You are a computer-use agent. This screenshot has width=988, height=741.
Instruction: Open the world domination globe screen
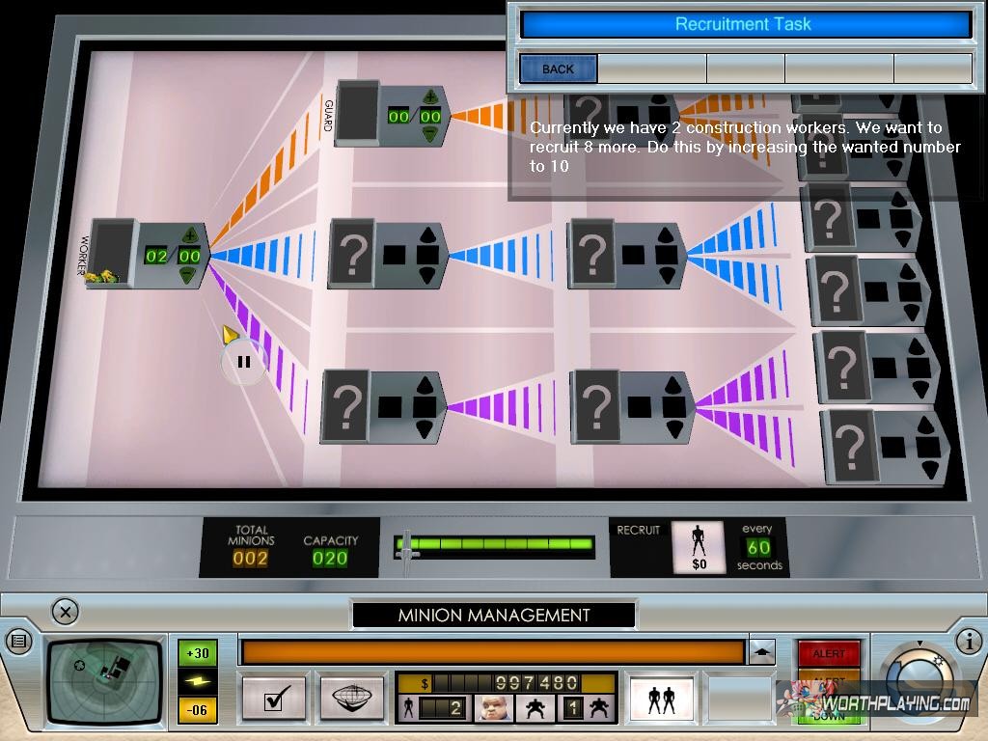tap(351, 699)
